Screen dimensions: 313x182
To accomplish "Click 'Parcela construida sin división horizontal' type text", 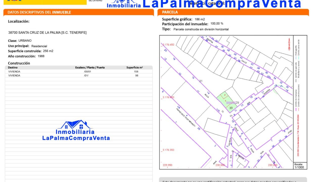I will pos(201,29).
